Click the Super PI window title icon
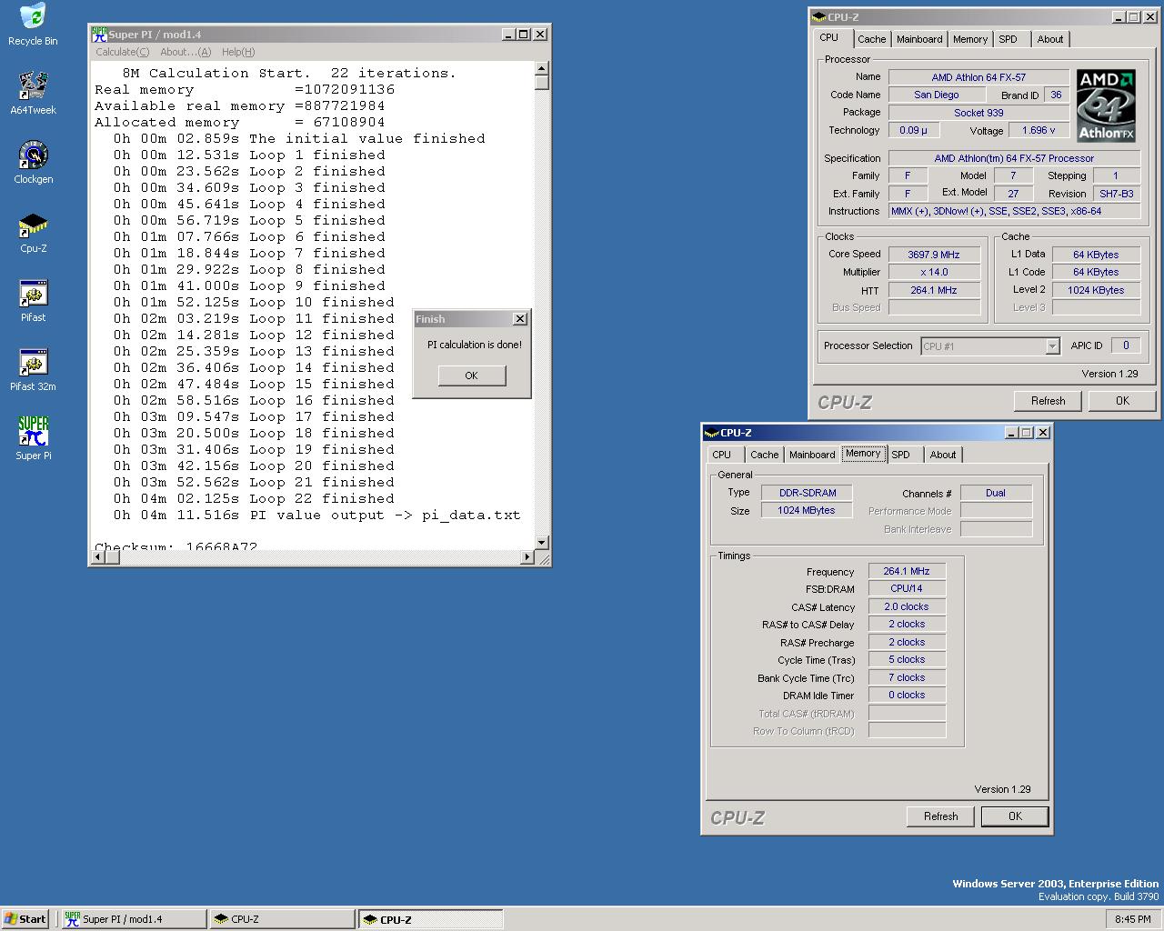 99,35
